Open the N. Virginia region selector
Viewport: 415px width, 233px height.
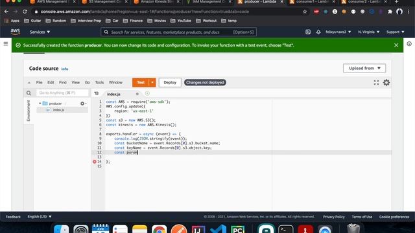click(369, 32)
